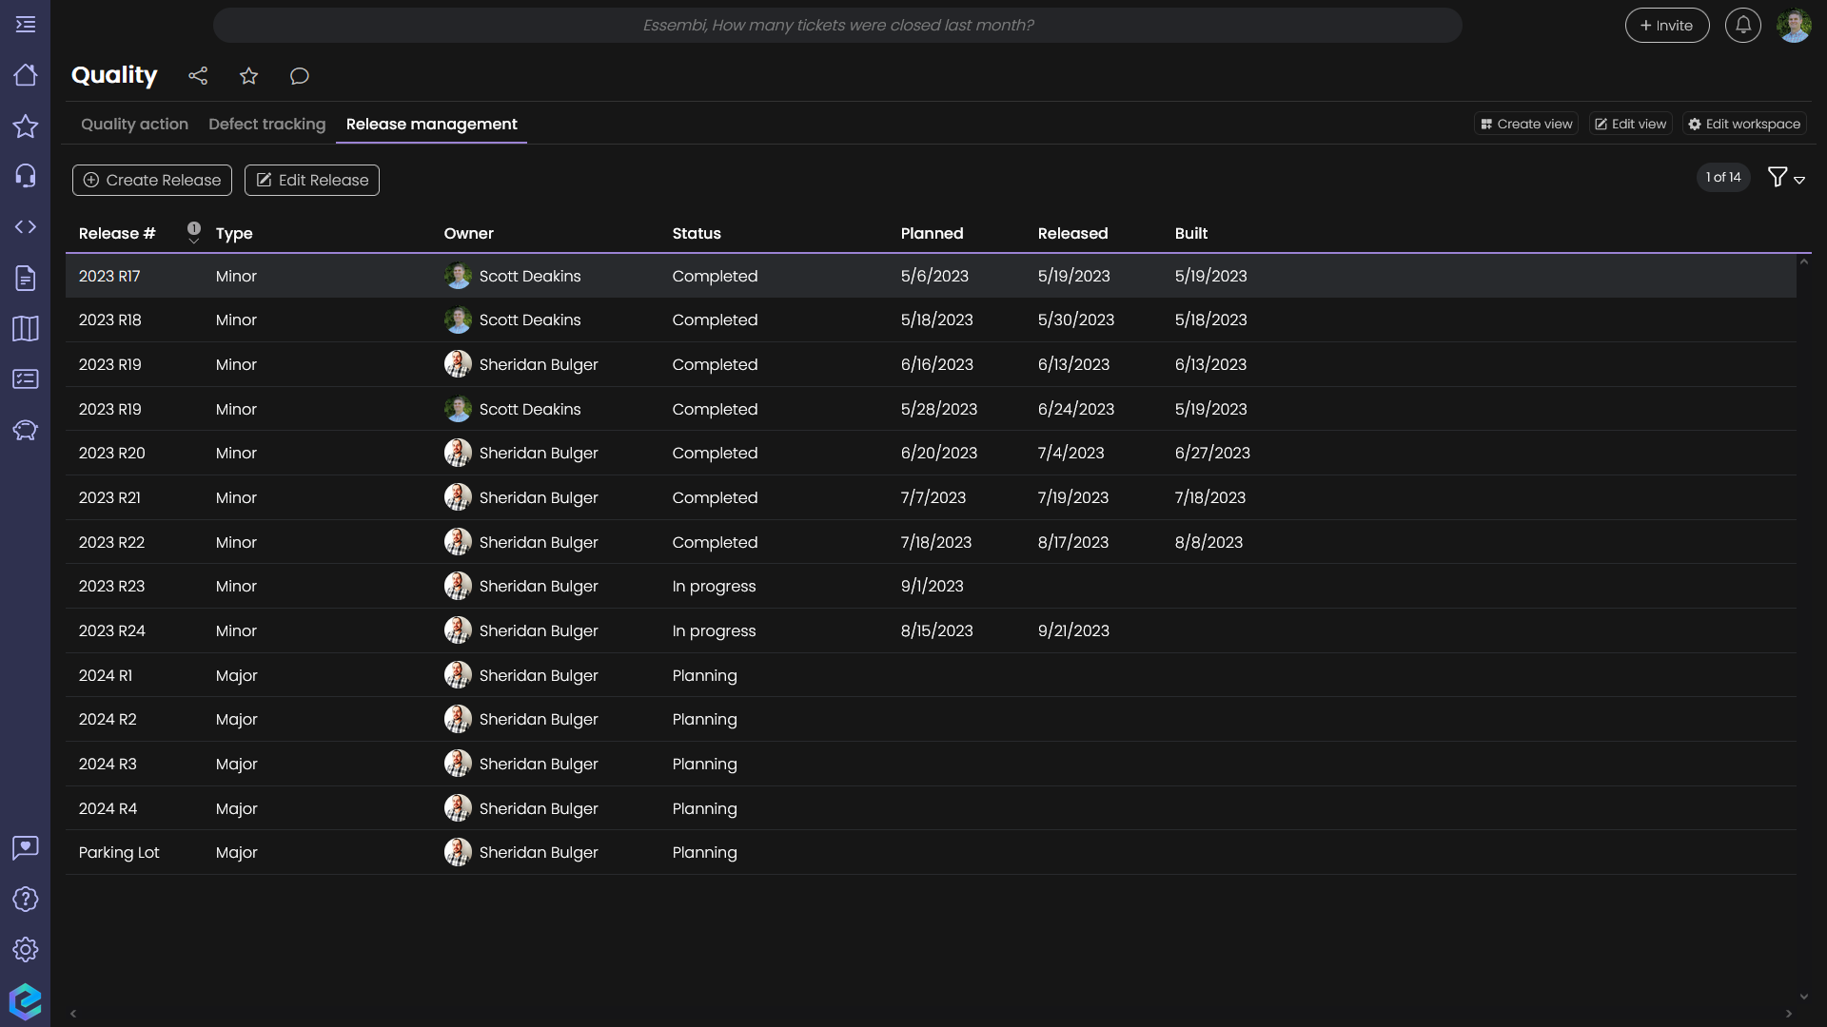
Task: Sort by the Built column header
Action: click(1191, 233)
